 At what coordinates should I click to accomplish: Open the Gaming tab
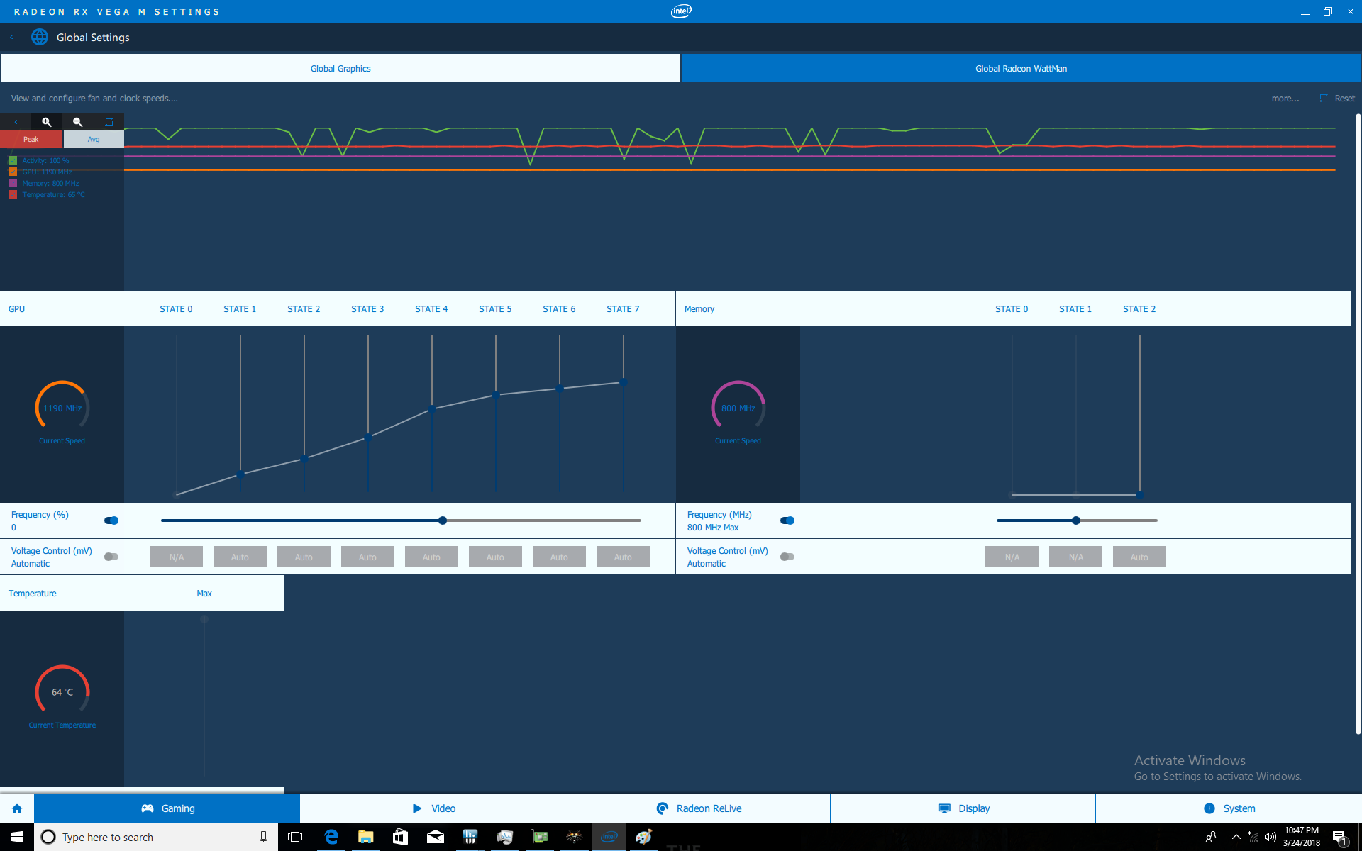(167, 808)
